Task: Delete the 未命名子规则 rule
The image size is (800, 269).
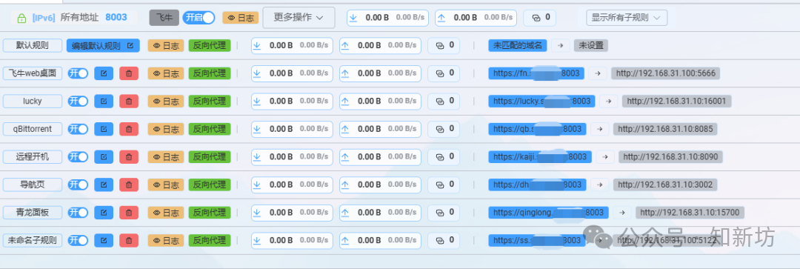Action: pyautogui.click(x=129, y=240)
